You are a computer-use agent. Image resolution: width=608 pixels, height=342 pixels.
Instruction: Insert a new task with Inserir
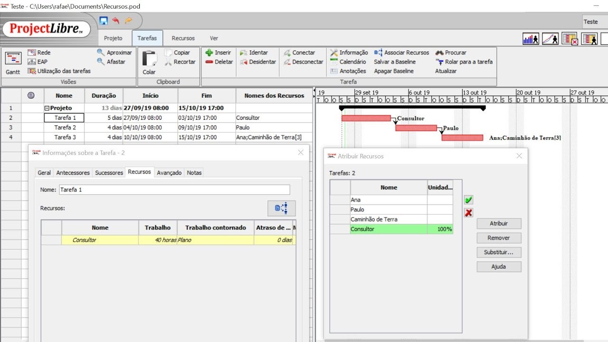click(x=218, y=53)
